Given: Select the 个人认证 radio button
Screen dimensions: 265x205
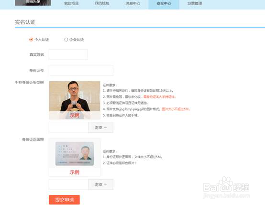Looking at the screenshot, I should point(31,40).
